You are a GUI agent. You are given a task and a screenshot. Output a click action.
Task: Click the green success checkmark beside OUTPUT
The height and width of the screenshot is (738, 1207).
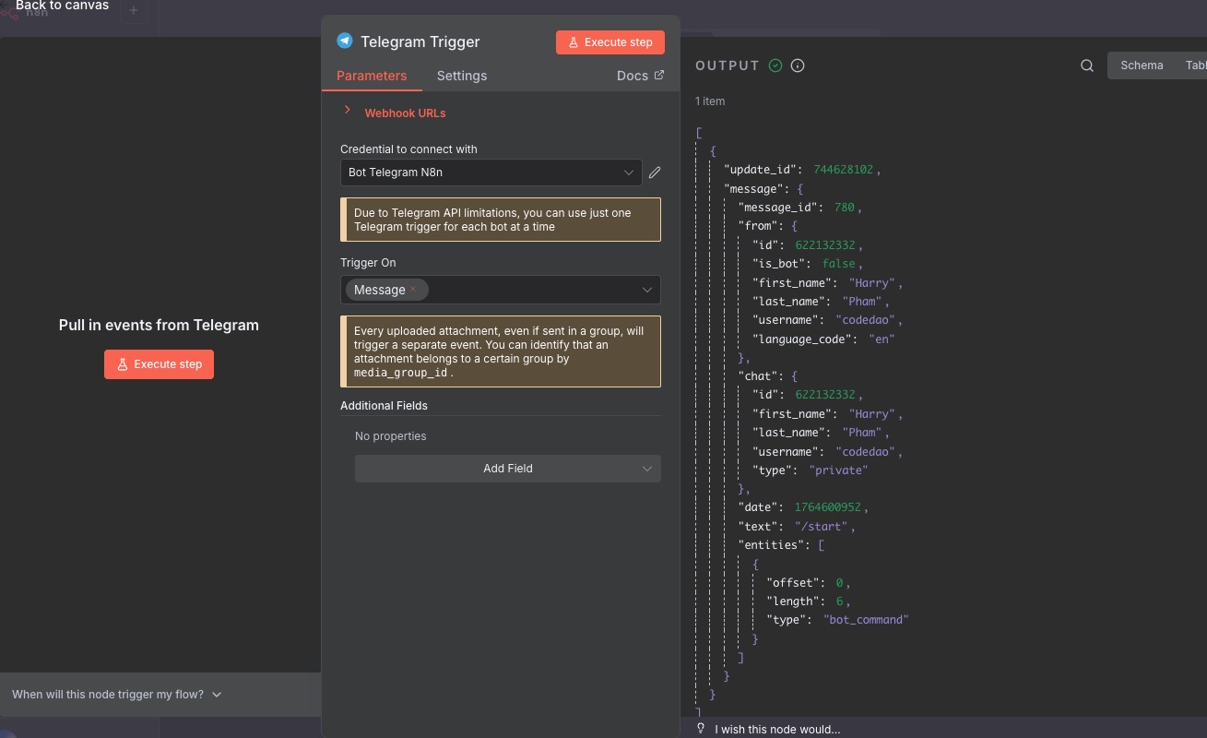(775, 65)
